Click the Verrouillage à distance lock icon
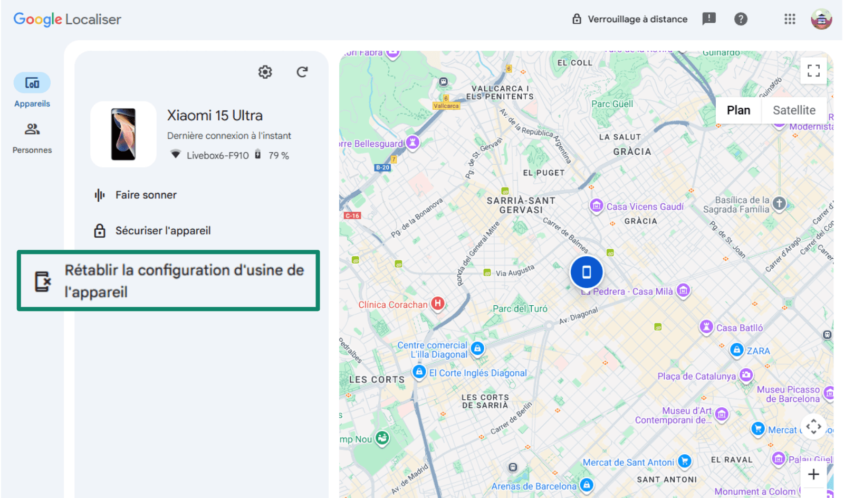This screenshot has height=498, width=844. click(x=577, y=19)
